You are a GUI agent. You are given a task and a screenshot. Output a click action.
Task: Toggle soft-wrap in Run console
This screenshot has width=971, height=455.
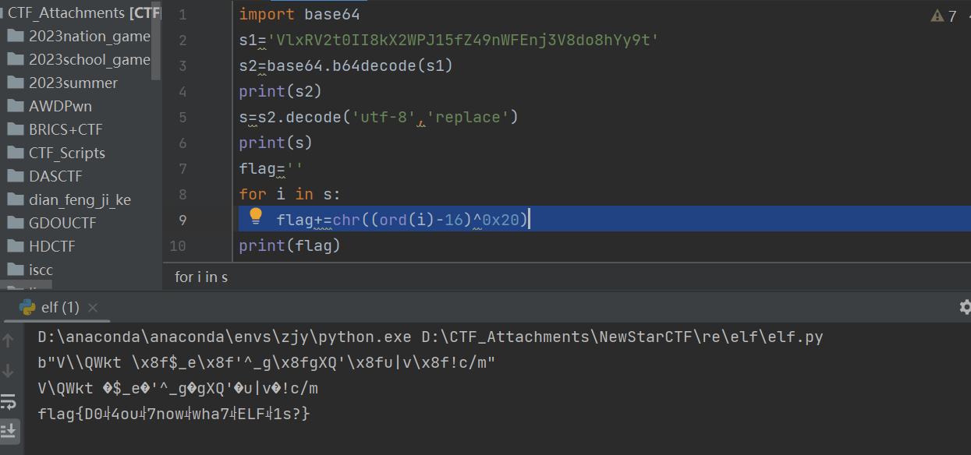point(9,401)
